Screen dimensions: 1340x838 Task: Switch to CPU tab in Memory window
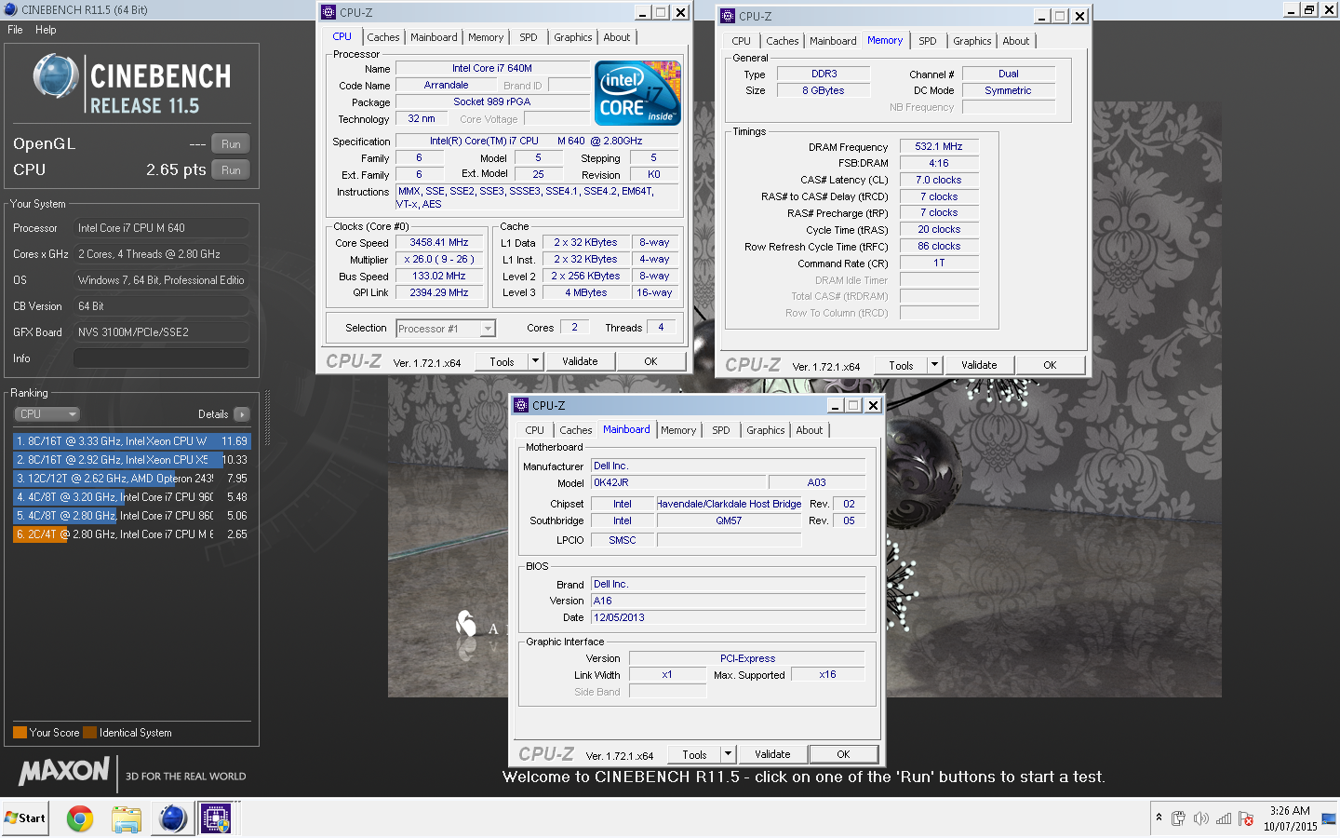(741, 41)
